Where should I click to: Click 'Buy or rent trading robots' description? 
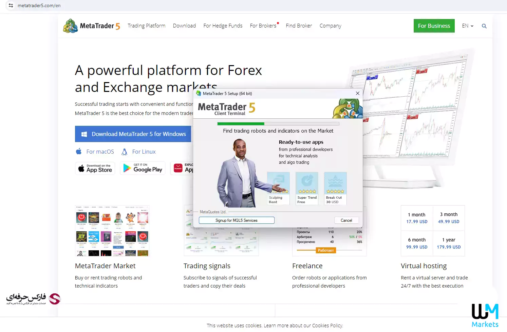tap(109, 282)
